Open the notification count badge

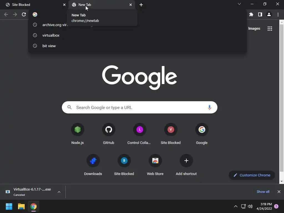(x=276, y=206)
